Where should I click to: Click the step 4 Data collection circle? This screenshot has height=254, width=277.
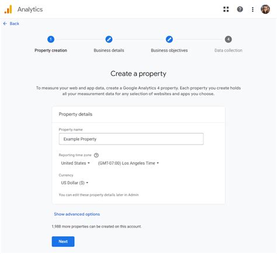pos(228,39)
